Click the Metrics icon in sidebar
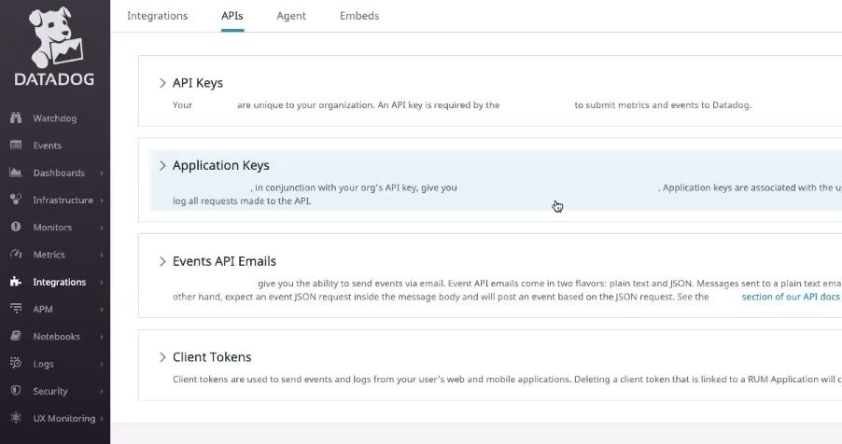 coord(16,255)
